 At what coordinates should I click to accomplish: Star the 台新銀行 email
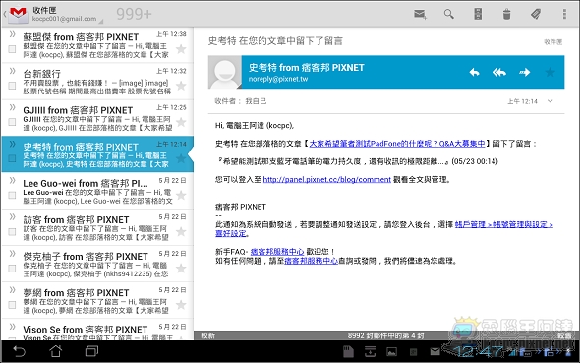pyautogui.click(x=181, y=86)
